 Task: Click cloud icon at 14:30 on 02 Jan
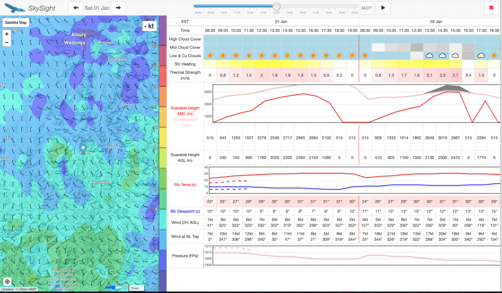(x=442, y=56)
